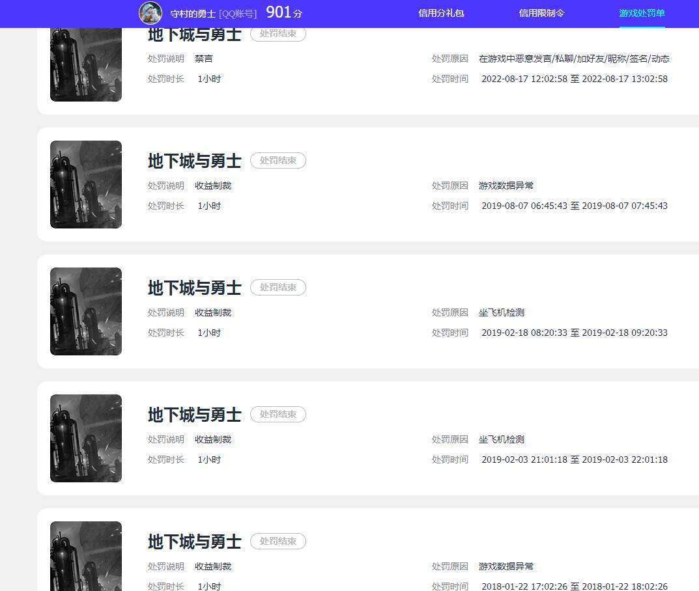Select the 游戏处罚单 tab
The image size is (699, 591).
point(642,13)
